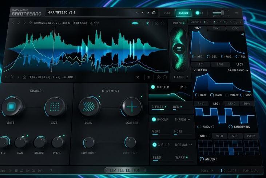This screenshot has width=266, height=178.
Task: Open the THRESH dropdown in G-Comp
Action: click(182, 120)
